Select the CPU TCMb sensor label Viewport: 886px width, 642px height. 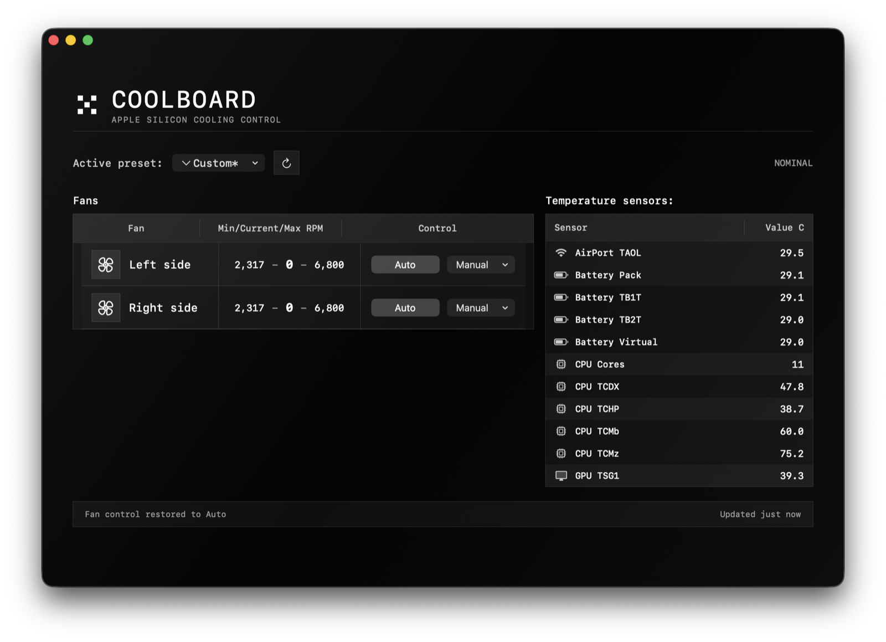(597, 431)
